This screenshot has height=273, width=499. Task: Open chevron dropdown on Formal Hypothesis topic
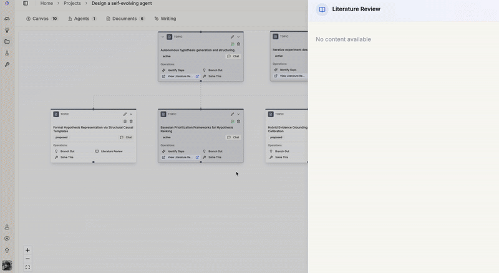coord(131,114)
